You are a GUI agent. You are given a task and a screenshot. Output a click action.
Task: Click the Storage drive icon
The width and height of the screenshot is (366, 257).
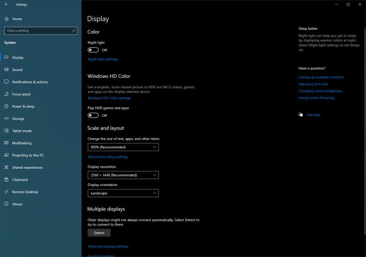6,118
